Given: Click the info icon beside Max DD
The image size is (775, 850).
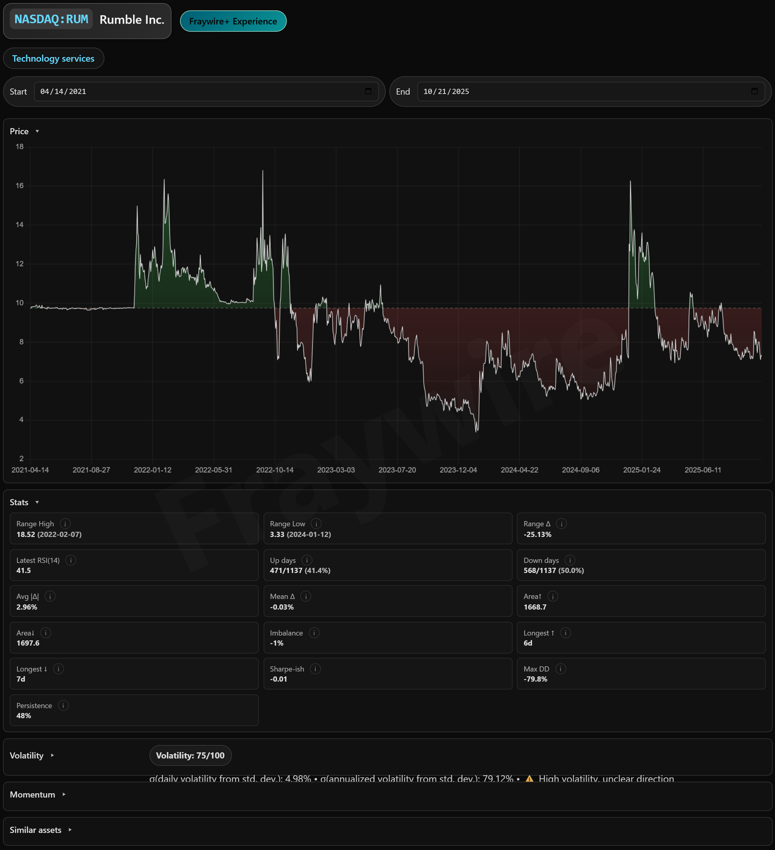Looking at the screenshot, I should pyautogui.click(x=561, y=669).
